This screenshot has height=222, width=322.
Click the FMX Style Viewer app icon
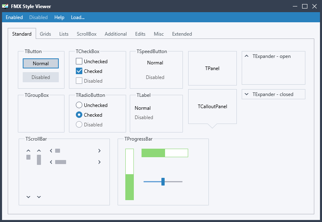(x=5, y=6)
